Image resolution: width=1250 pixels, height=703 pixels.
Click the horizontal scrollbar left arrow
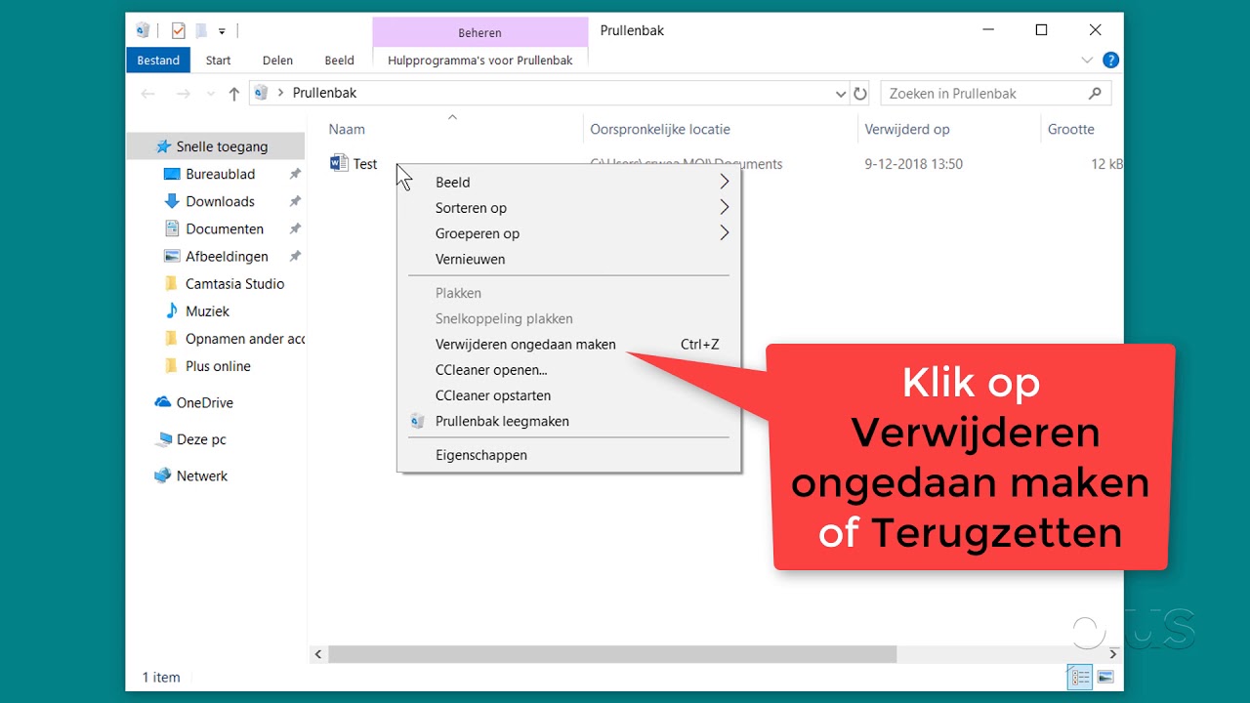317,653
